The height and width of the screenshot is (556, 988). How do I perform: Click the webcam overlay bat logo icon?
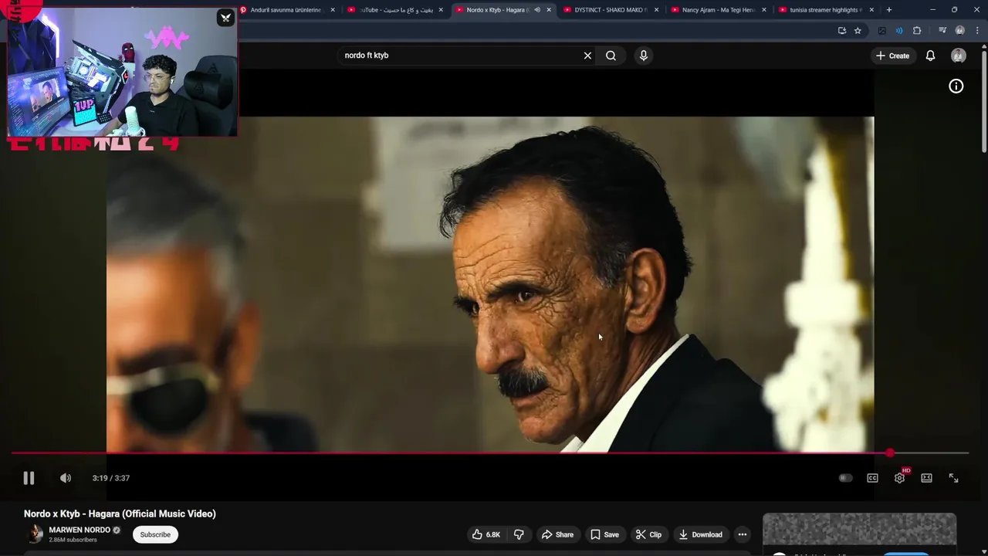pos(225,17)
